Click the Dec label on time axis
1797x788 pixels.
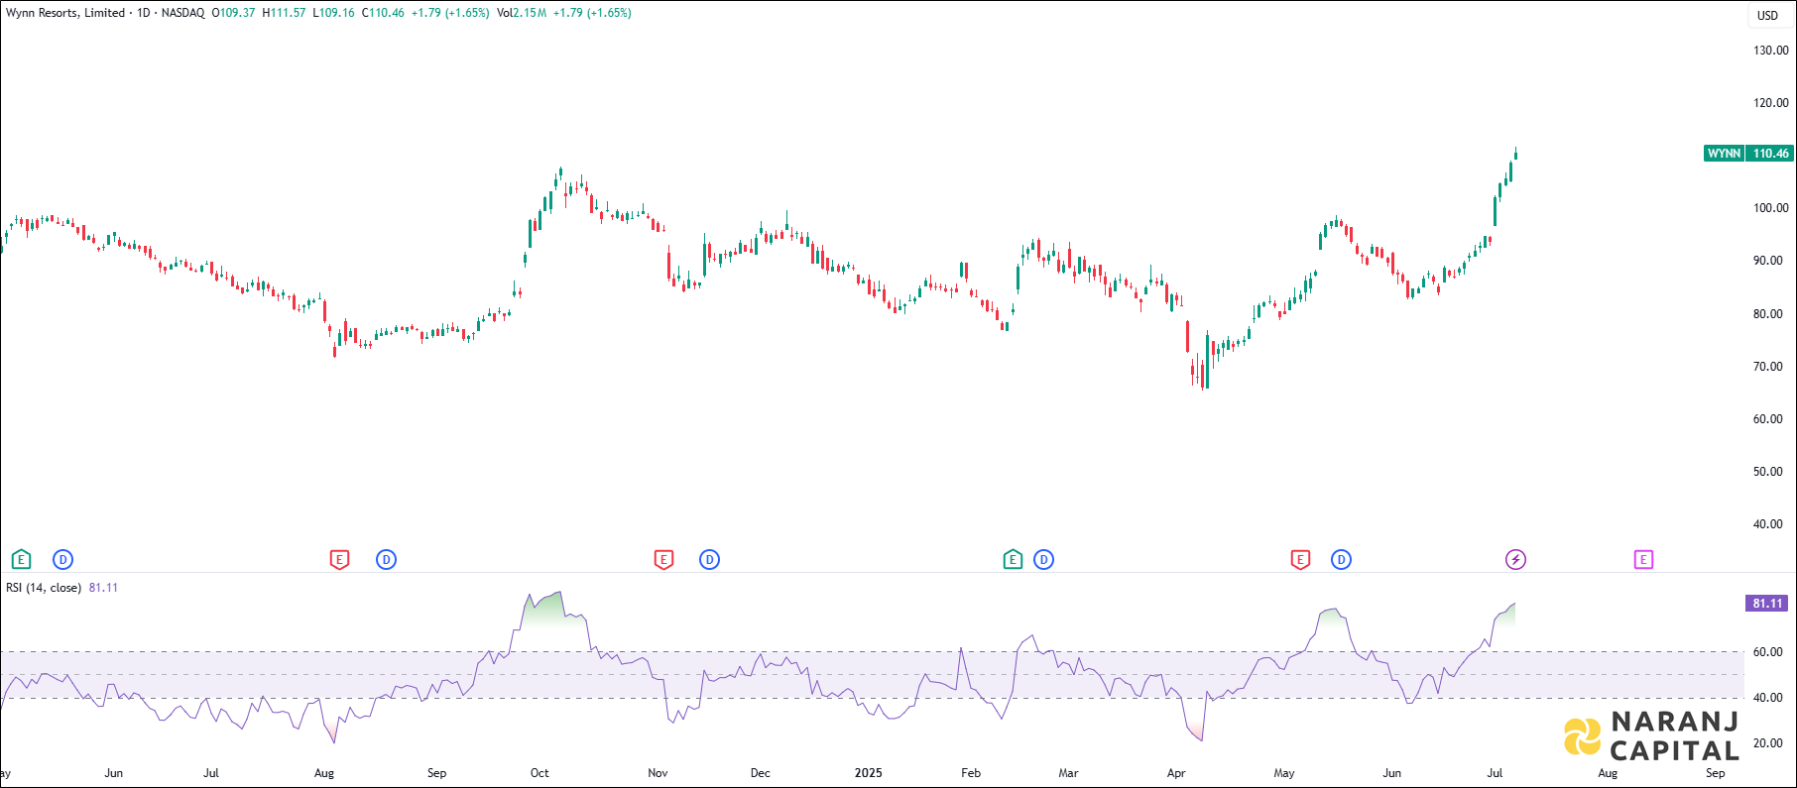click(761, 773)
